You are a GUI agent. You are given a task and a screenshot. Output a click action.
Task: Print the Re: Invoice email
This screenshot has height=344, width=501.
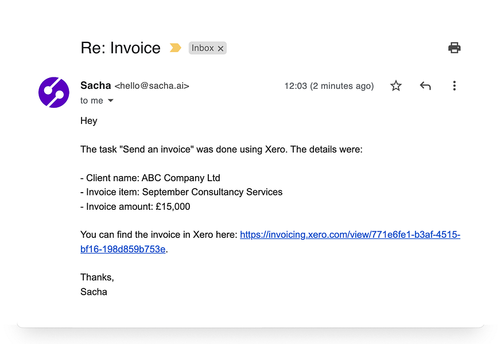pos(454,48)
